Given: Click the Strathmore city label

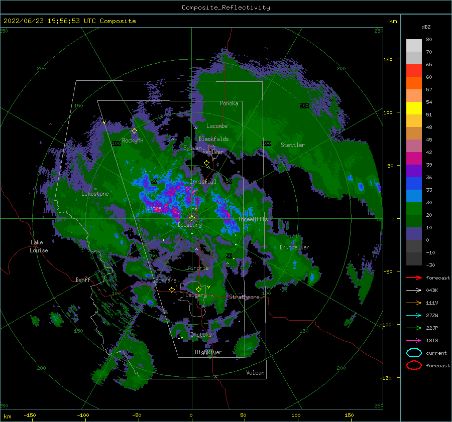Looking at the screenshot, I should click(244, 297).
